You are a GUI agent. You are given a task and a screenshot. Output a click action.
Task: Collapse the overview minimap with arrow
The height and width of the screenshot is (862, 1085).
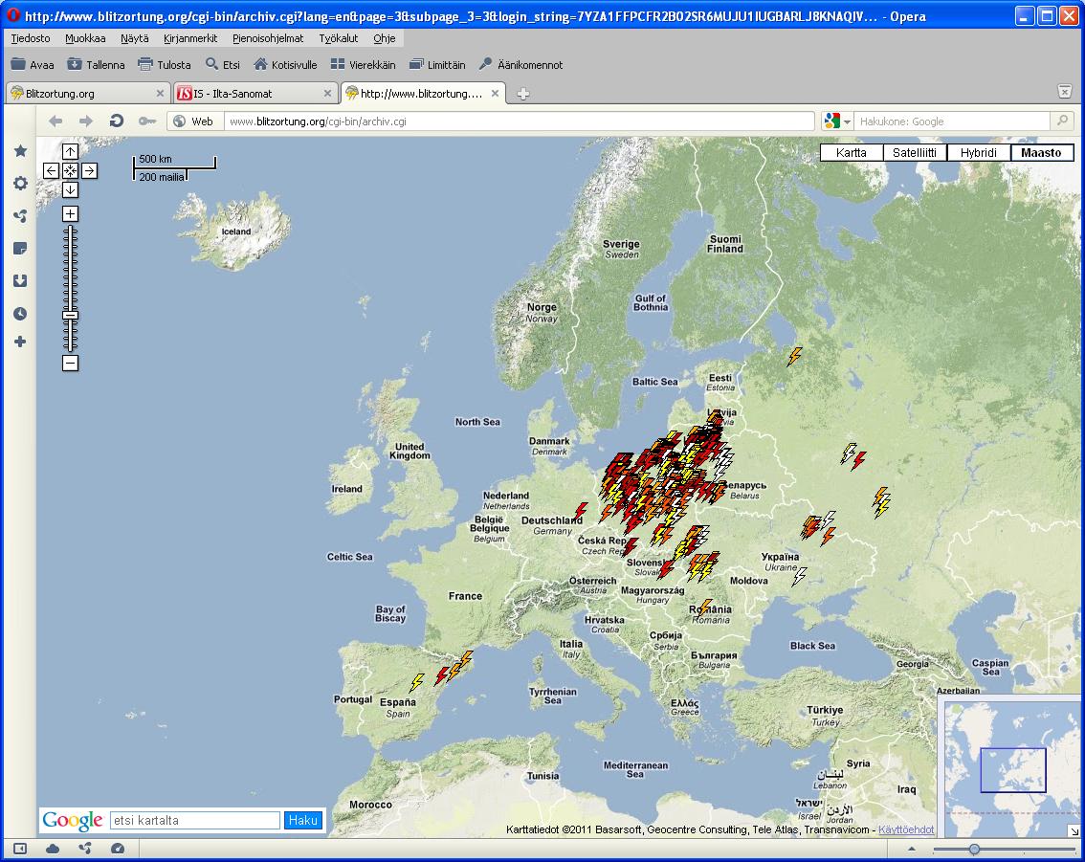(1074, 830)
